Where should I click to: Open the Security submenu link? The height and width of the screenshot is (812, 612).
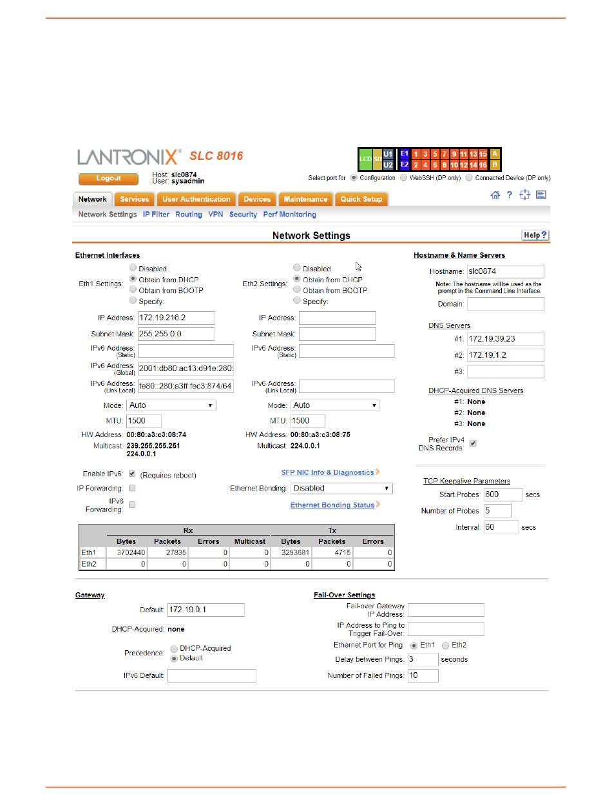(x=243, y=215)
